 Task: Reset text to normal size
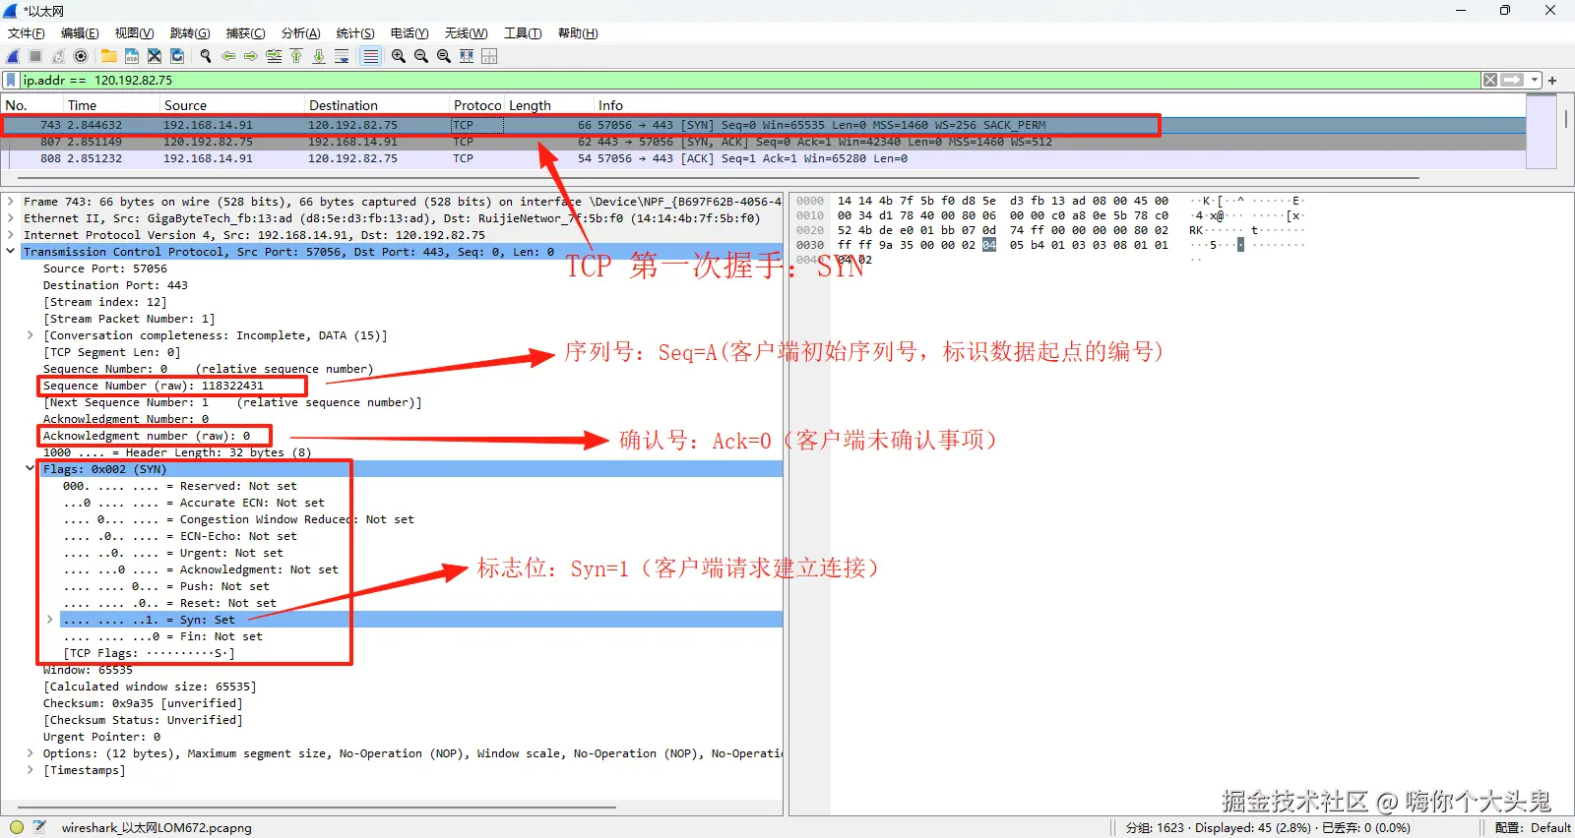tap(444, 56)
